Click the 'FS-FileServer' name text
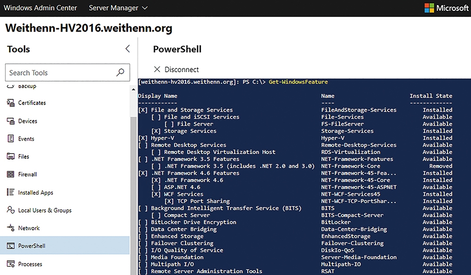 click(342, 124)
